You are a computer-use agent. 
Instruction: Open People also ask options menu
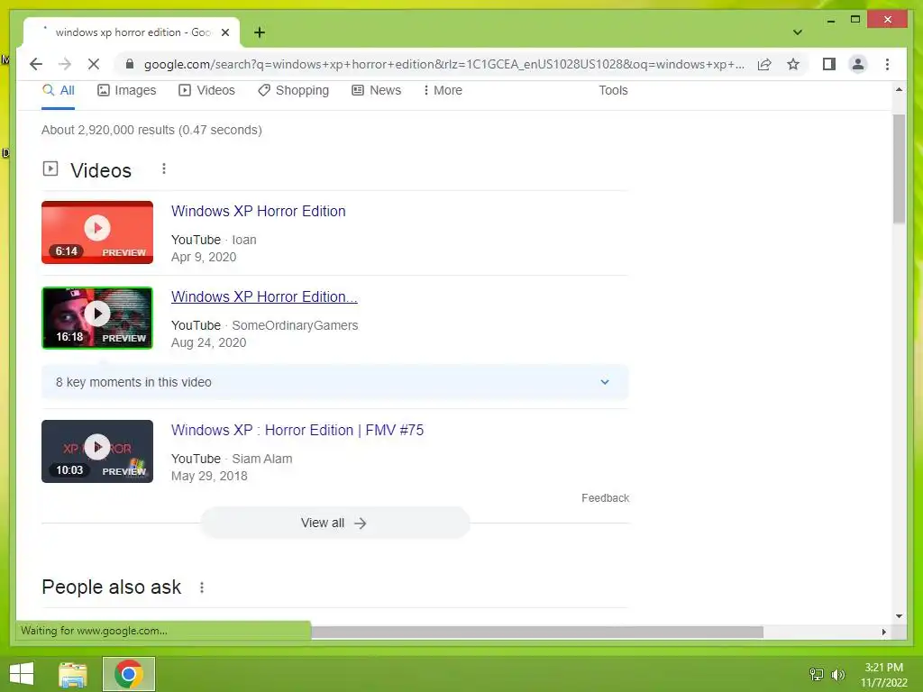(202, 587)
